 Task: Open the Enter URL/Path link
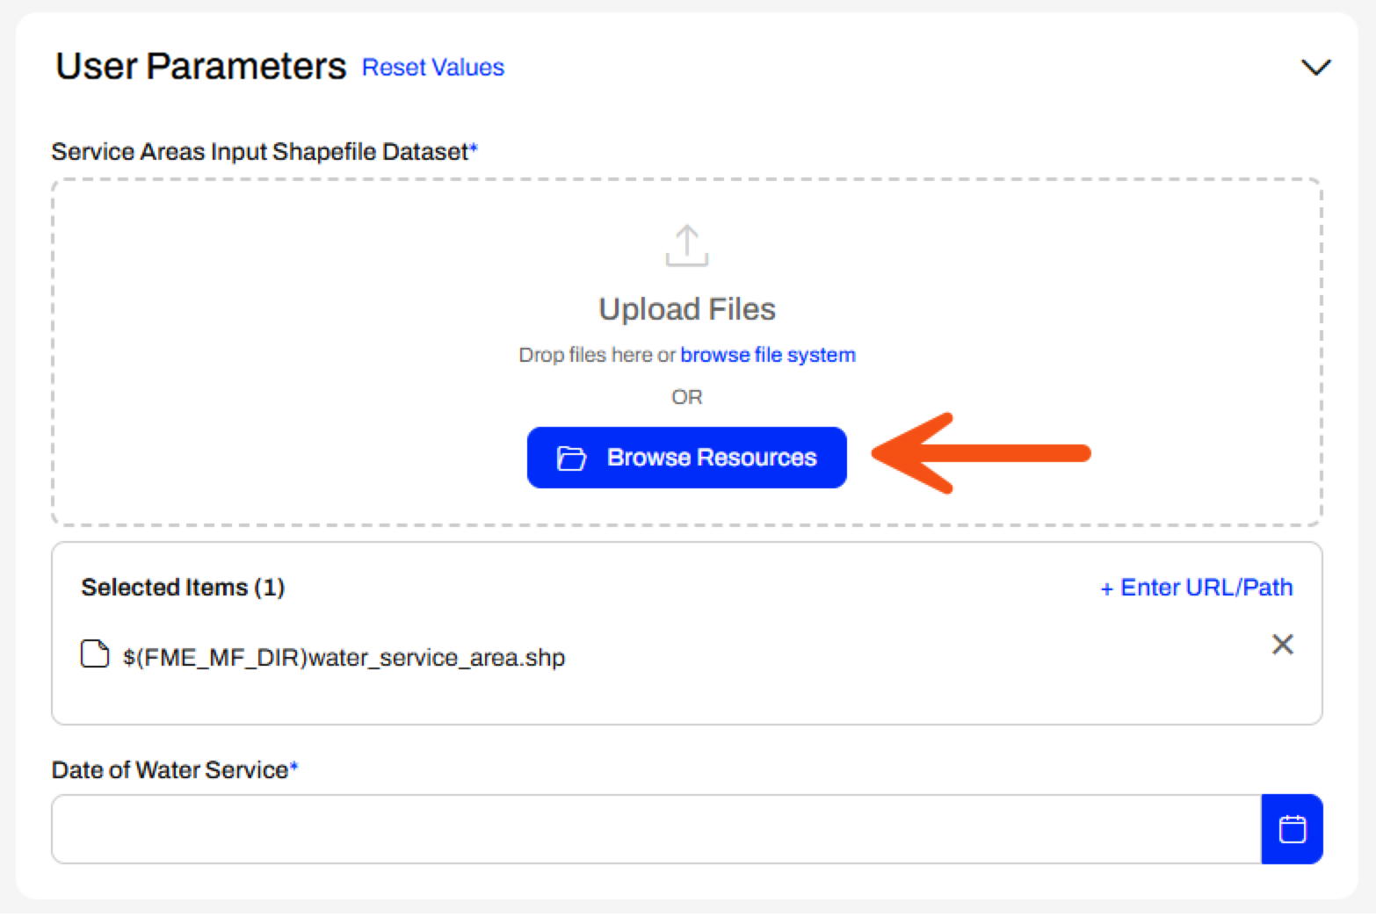1197,588
